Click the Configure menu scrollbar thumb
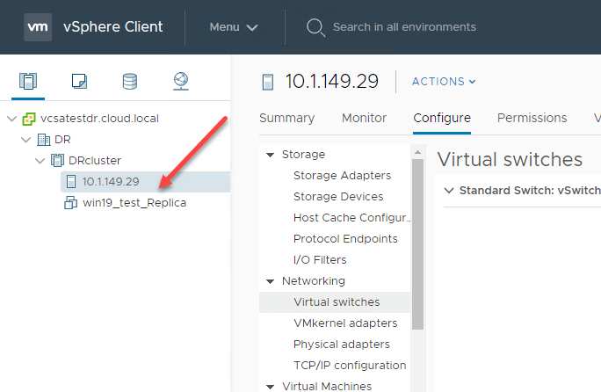Viewport: 601px width, 392px height. click(417, 244)
